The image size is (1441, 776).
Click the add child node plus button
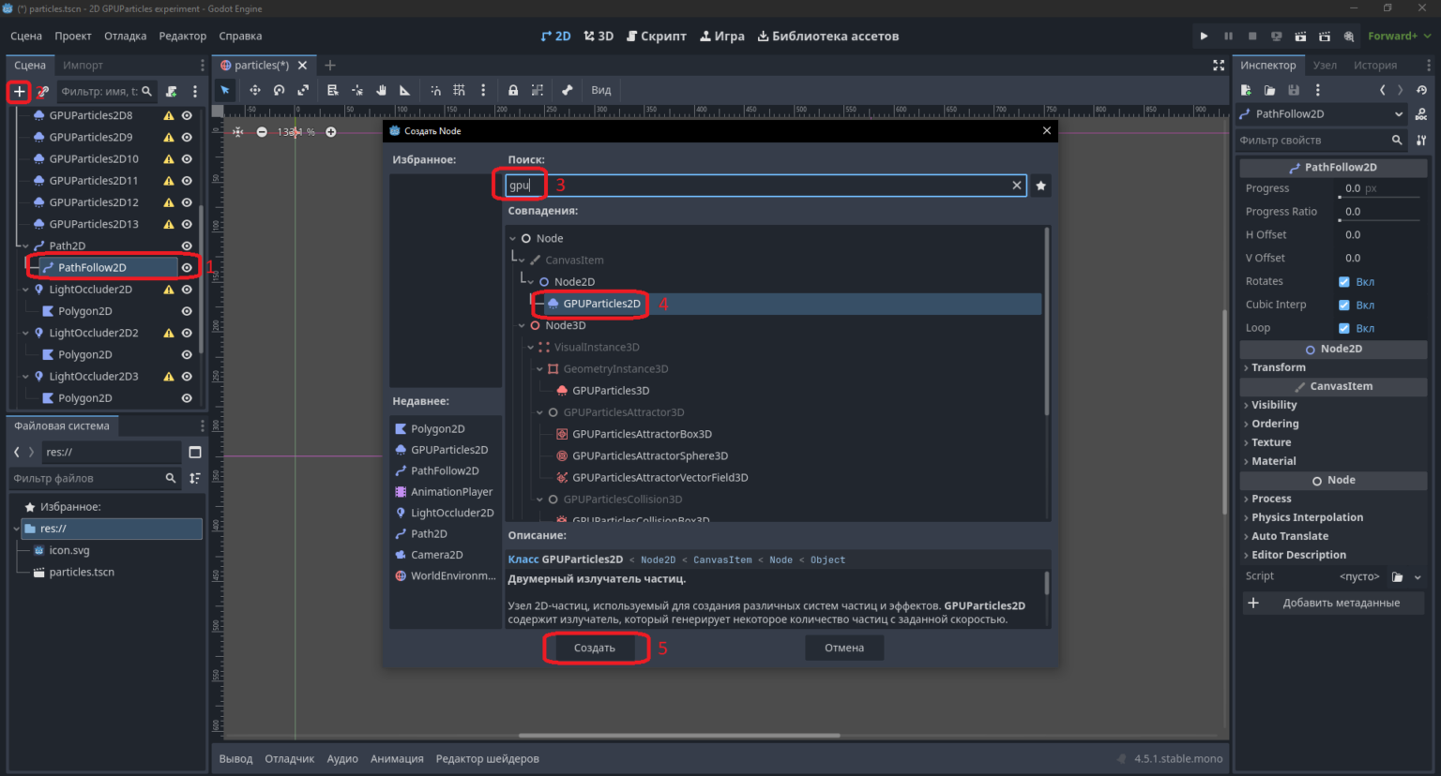click(x=19, y=92)
